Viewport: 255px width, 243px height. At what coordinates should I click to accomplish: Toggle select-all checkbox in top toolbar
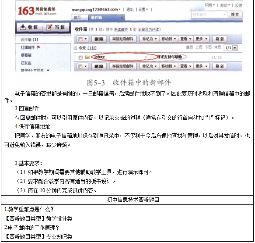click(x=80, y=39)
